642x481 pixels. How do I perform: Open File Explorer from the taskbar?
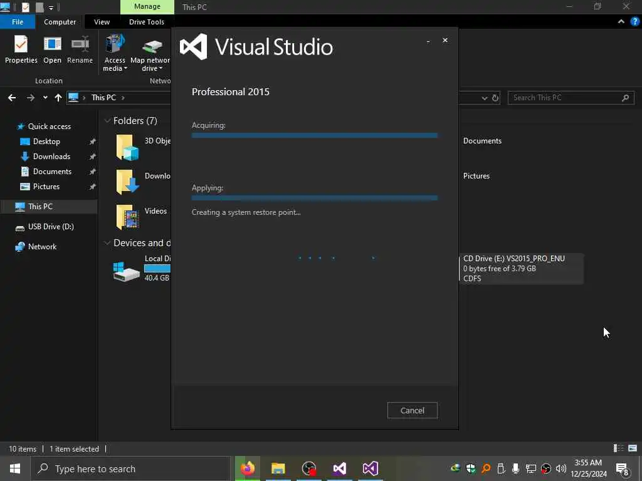[278, 468]
